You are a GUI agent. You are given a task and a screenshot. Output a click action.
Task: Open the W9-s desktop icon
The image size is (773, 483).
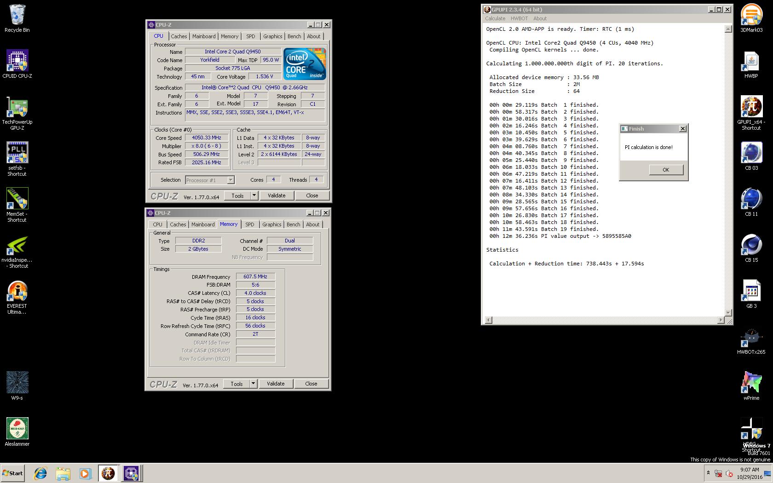coord(17,386)
